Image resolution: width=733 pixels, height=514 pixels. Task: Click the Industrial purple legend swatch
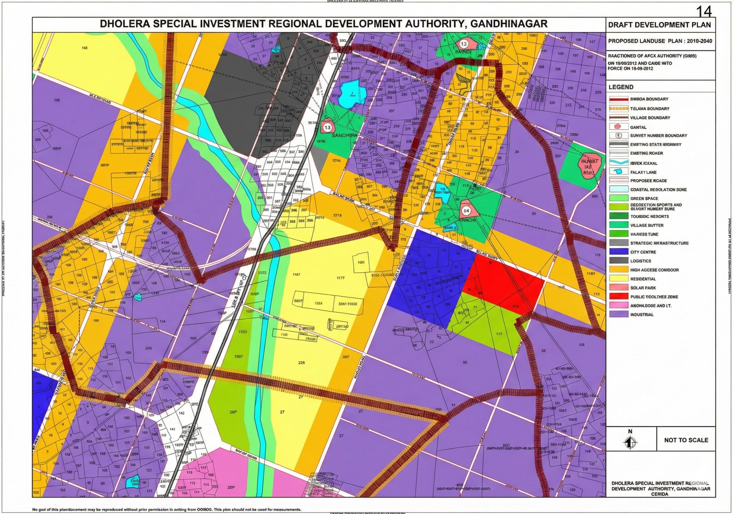coord(619,314)
